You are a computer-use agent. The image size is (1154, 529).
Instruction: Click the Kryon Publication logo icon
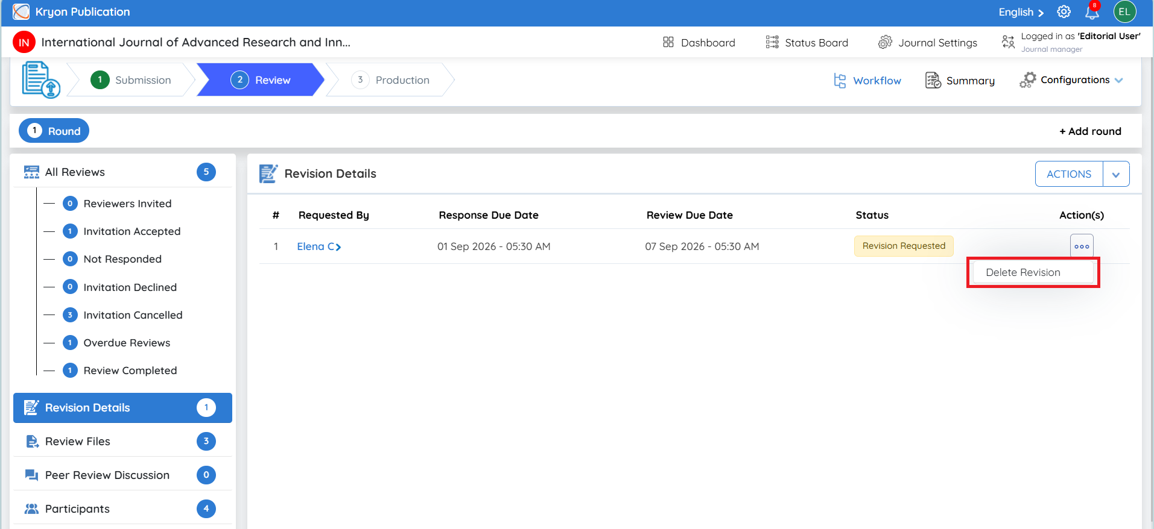click(x=21, y=11)
